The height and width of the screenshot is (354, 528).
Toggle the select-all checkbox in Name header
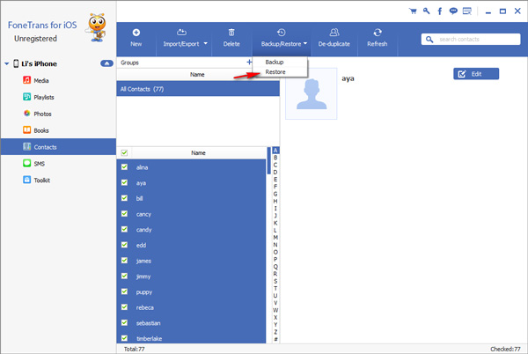(x=124, y=152)
